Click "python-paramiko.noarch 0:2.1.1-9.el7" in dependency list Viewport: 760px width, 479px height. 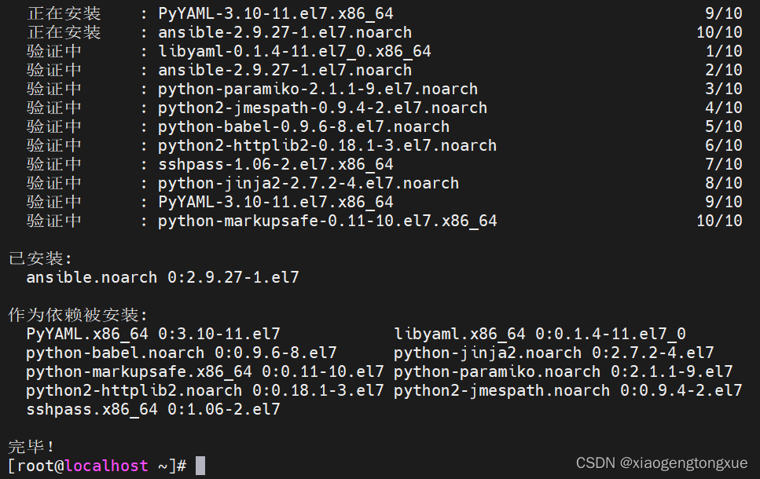564,371
